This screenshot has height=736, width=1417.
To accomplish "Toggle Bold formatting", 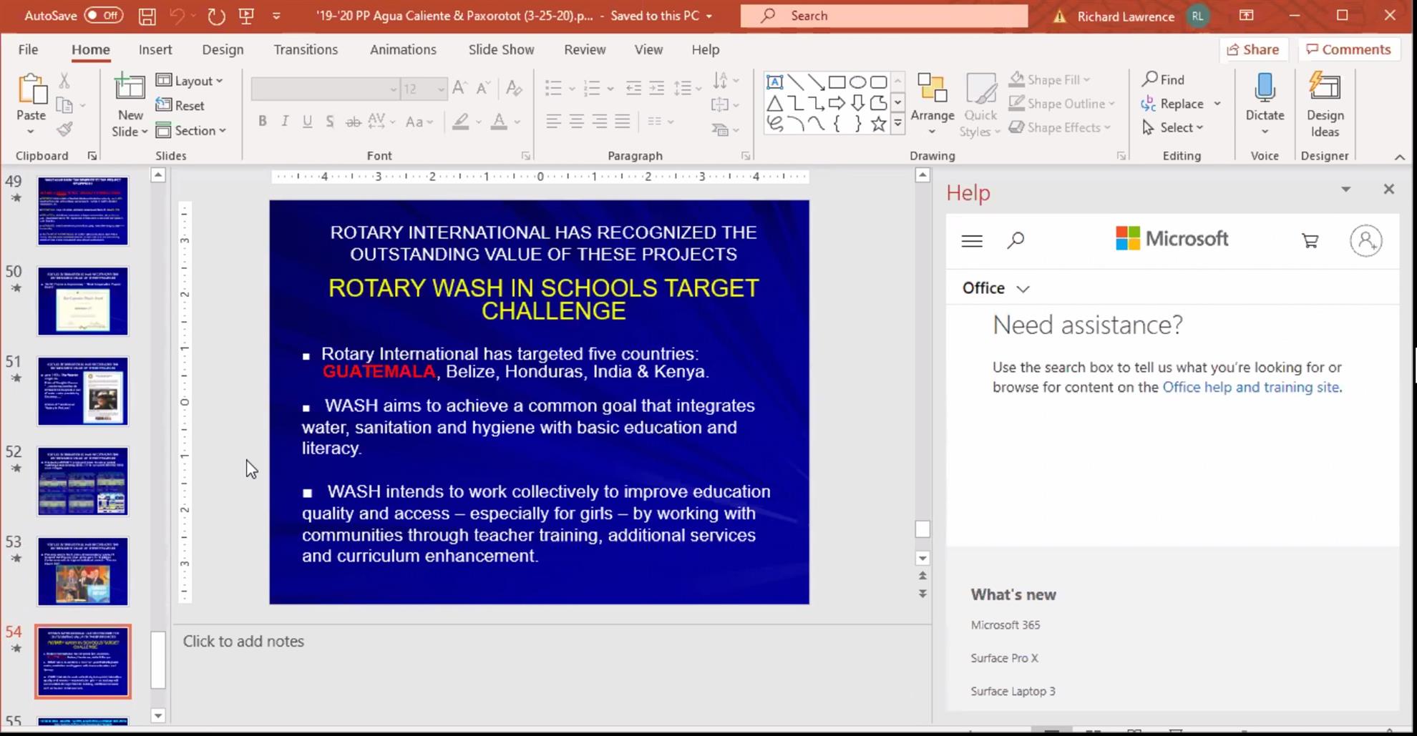I will pos(263,122).
